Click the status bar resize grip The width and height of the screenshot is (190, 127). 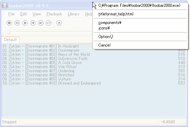(185, 124)
